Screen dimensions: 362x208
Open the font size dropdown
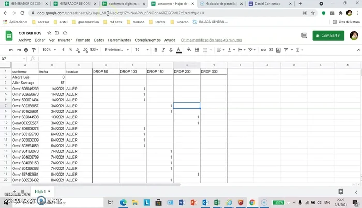click(140, 50)
